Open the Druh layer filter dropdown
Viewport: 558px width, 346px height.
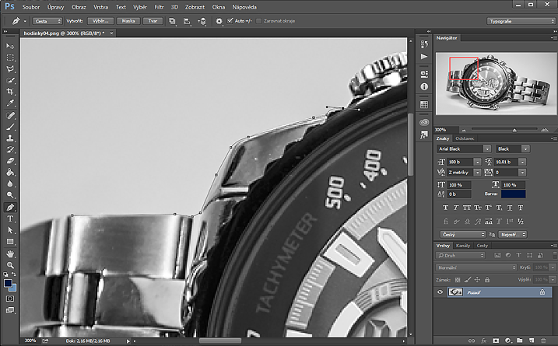click(461, 255)
